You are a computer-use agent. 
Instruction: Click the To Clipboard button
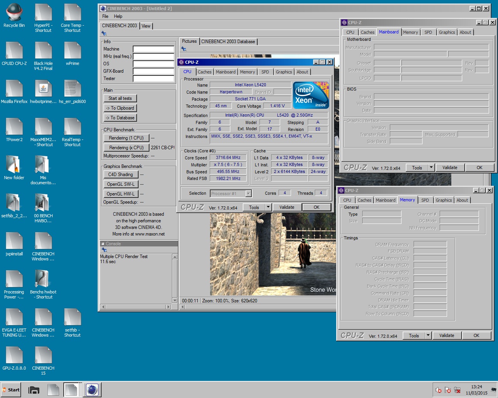click(x=120, y=108)
